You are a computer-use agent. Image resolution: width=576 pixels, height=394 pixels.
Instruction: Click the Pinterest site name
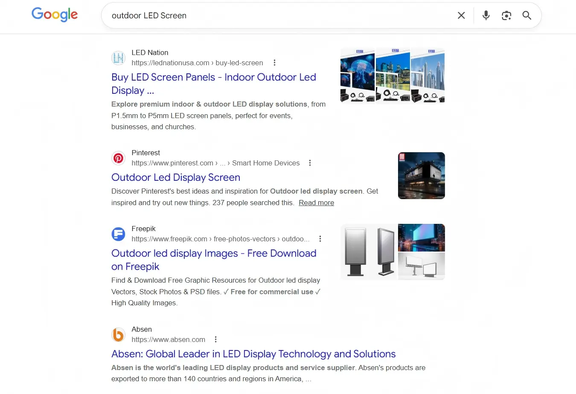coord(145,153)
